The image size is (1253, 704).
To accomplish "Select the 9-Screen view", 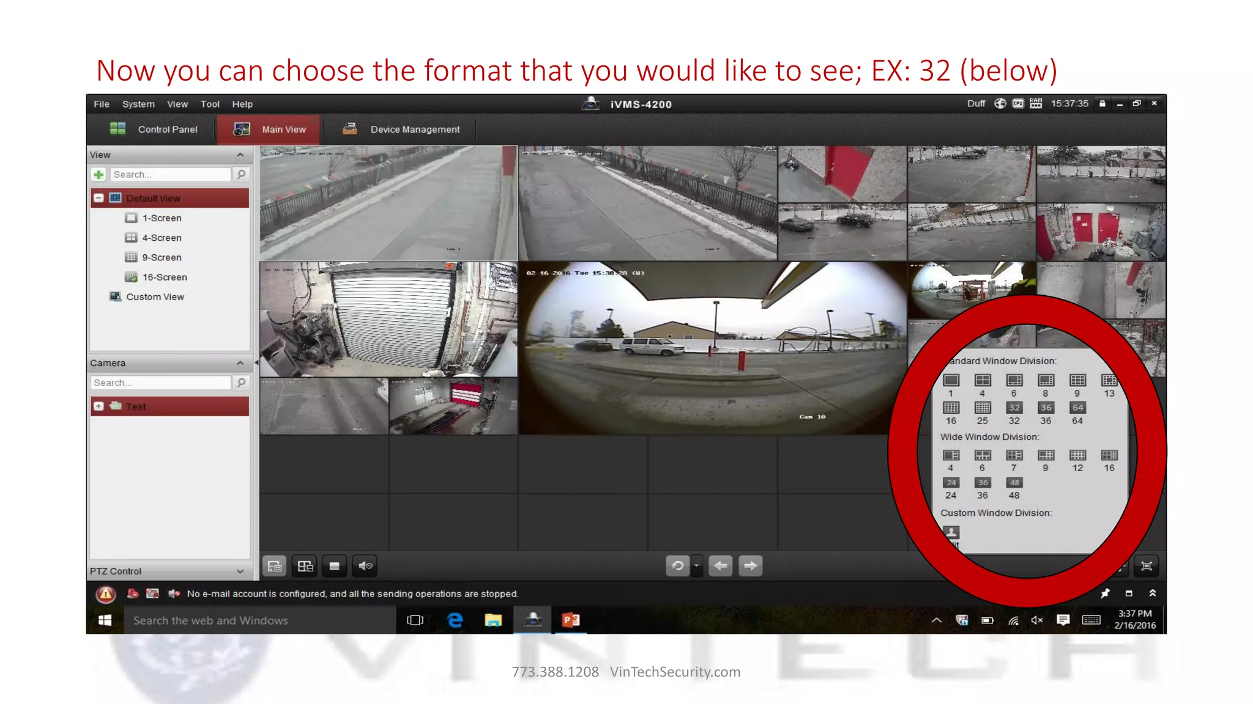I will pyautogui.click(x=154, y=257).
